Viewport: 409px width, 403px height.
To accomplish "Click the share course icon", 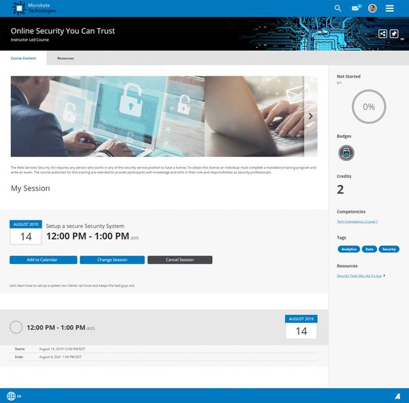I will (383, 34).
